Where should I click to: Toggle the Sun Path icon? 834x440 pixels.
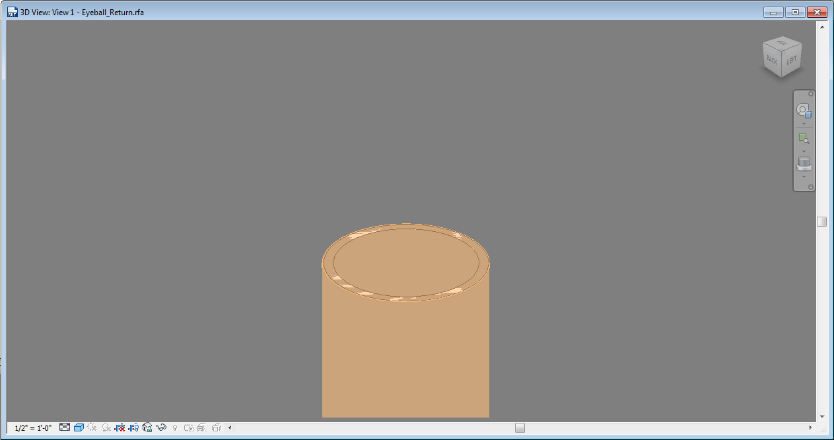[92, 428]
